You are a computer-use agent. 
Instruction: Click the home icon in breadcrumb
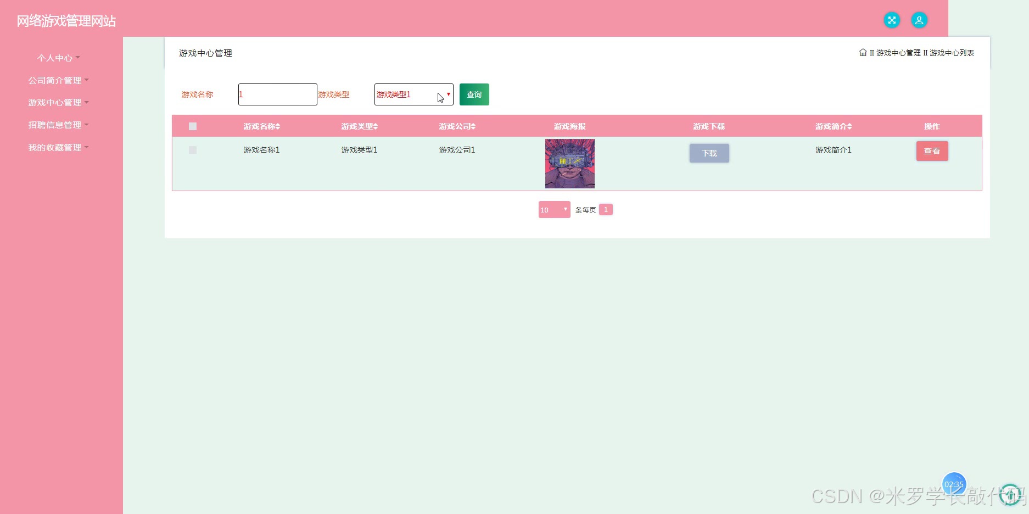coord(863,53)
